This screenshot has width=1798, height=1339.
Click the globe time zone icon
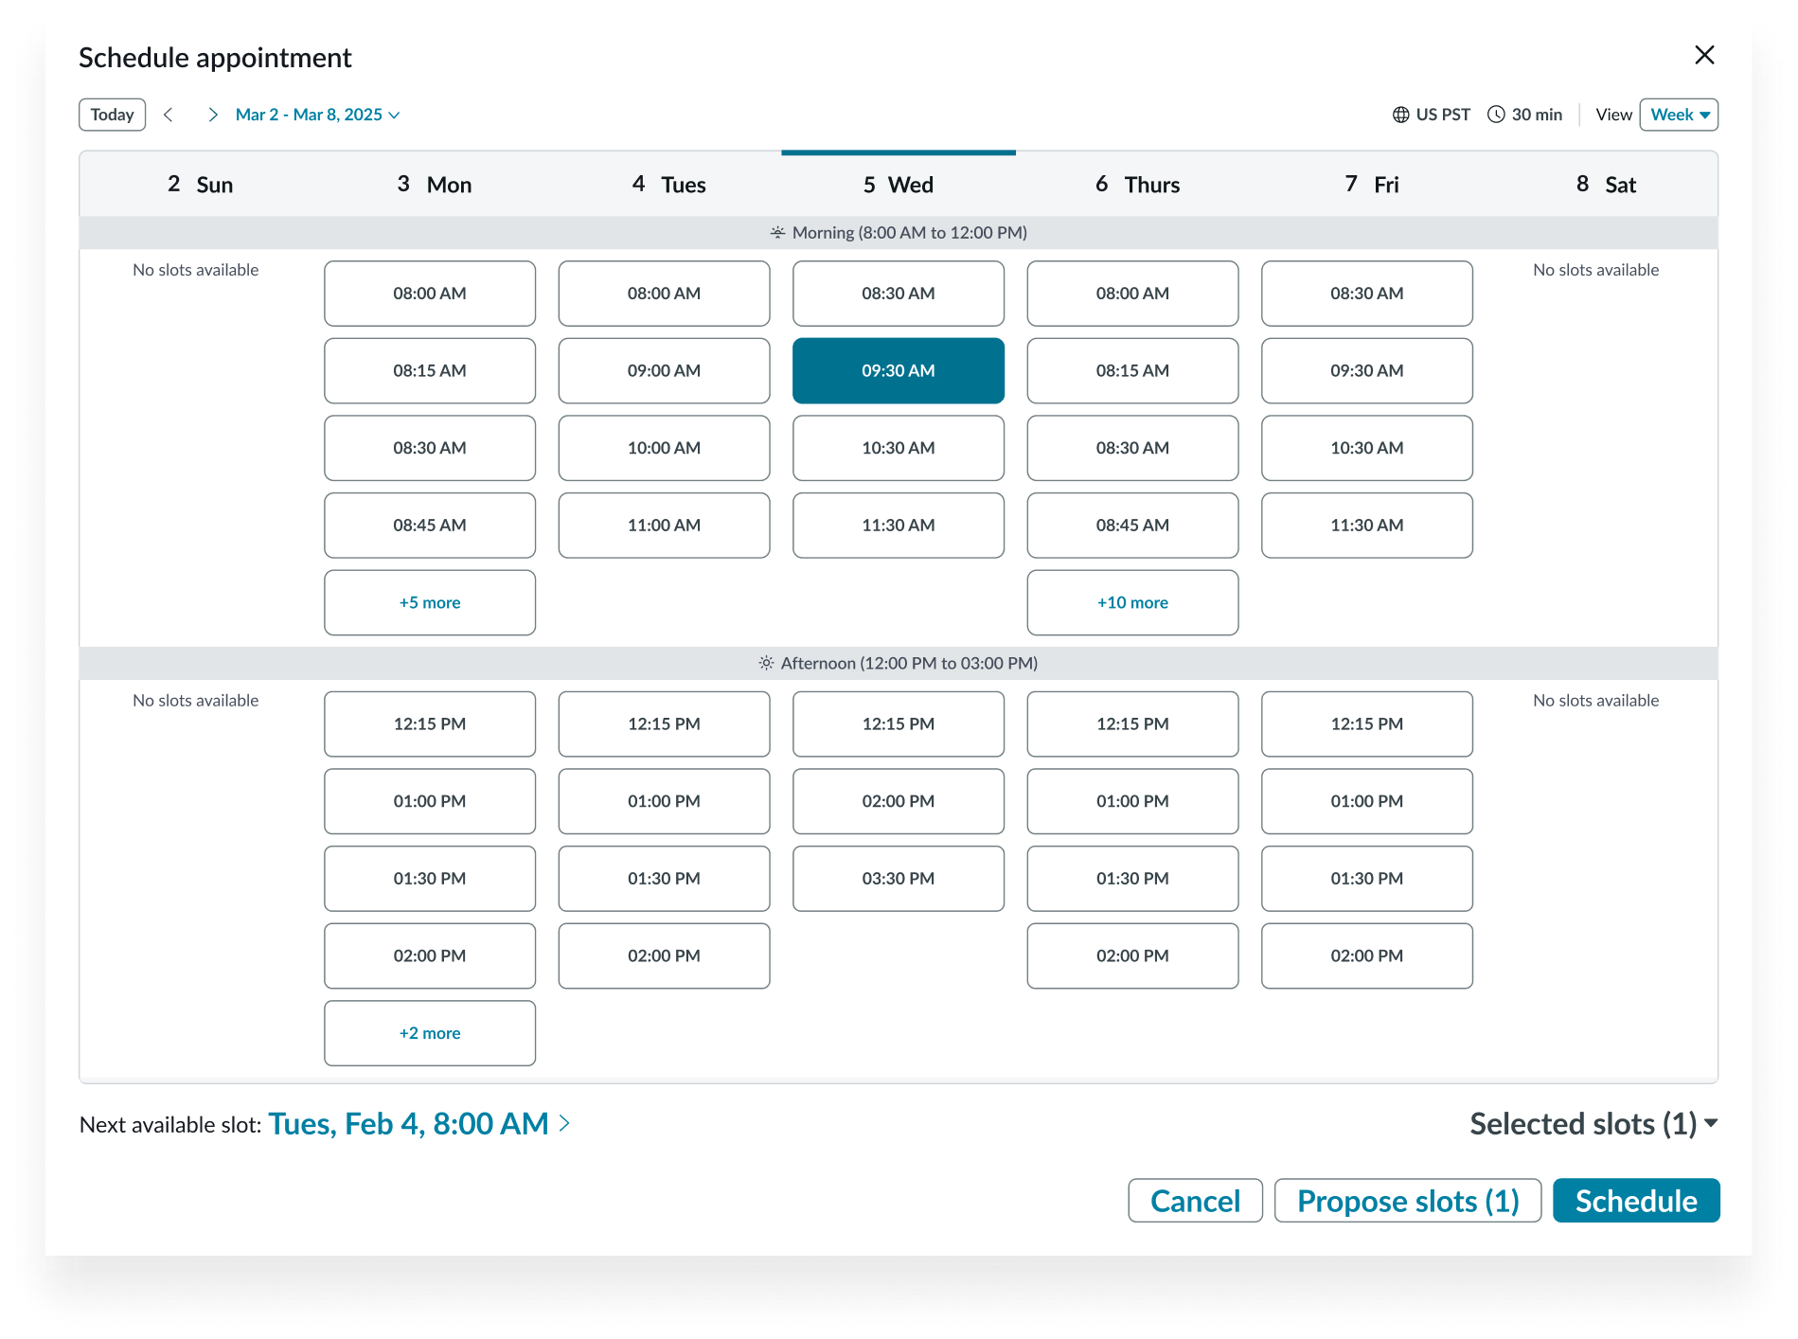[x=1401, y=115]
